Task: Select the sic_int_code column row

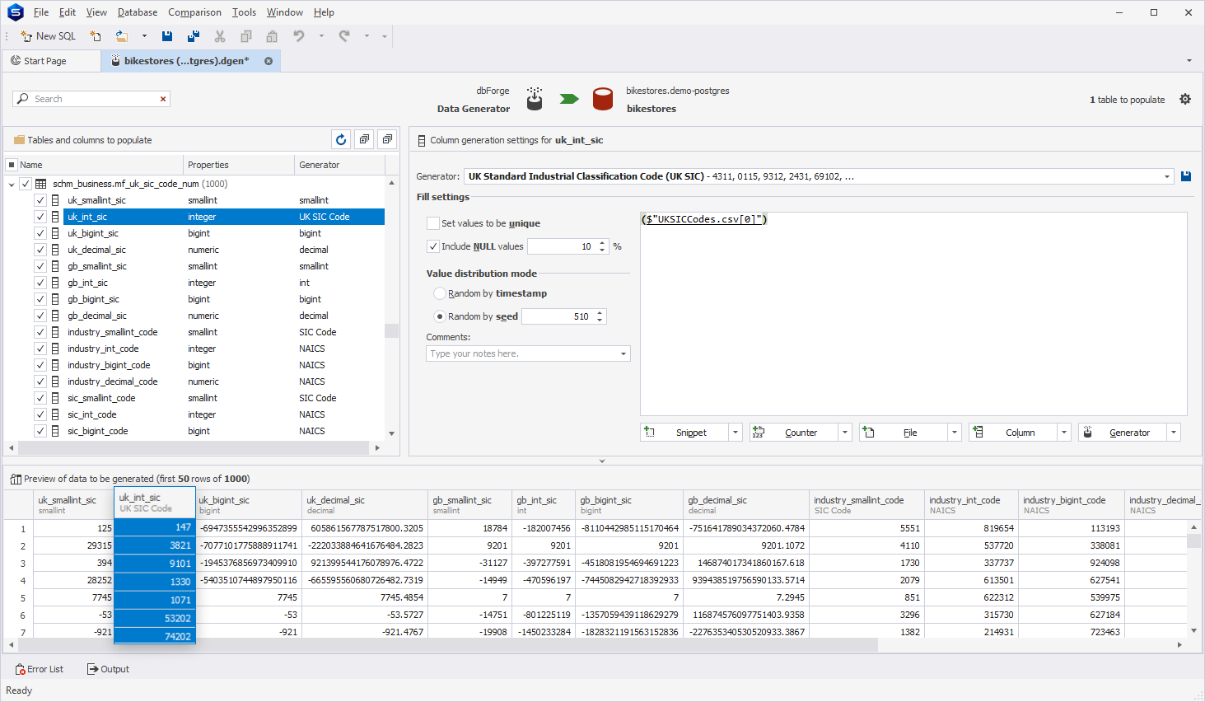Action: [224, 414]
